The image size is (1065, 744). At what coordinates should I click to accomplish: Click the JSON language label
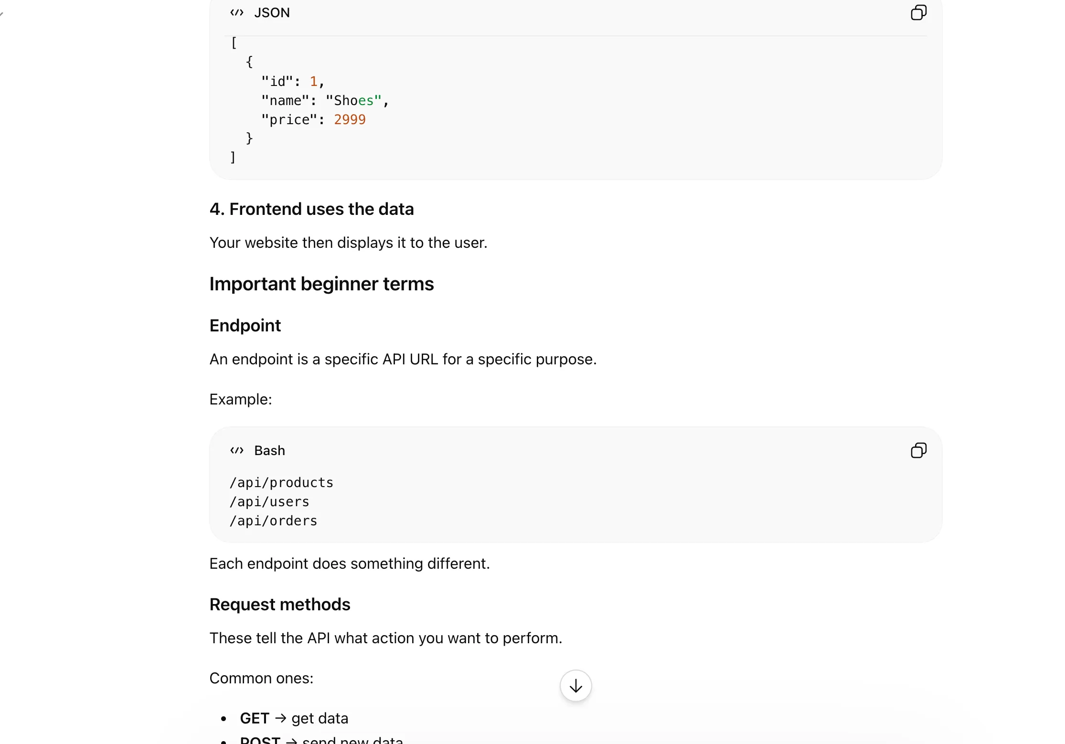(272, 13)
